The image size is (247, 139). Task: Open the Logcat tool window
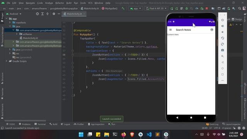point(66,124)
